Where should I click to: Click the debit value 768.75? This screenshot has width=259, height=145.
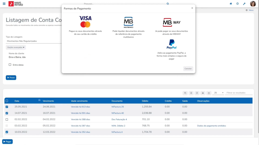point(146,126)
